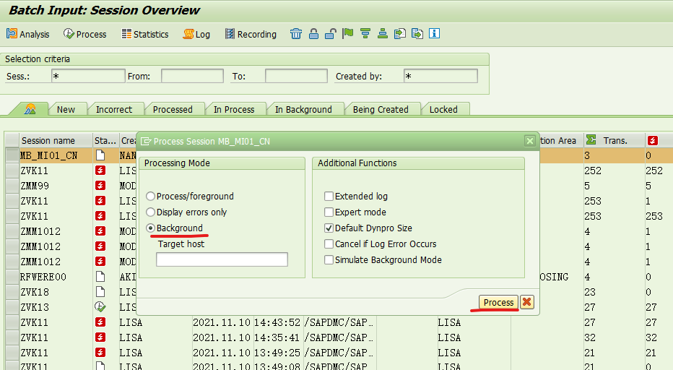The image size is (673, 370).
Task: Click the Trans. column header with sum icon
Action: tap(615, 140)
